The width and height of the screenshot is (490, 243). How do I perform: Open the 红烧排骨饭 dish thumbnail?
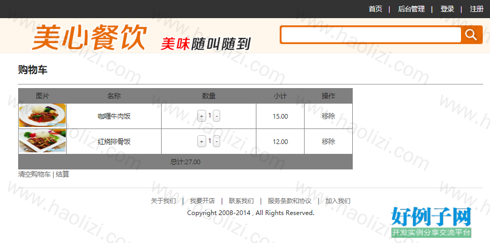[x=42, y=141]
